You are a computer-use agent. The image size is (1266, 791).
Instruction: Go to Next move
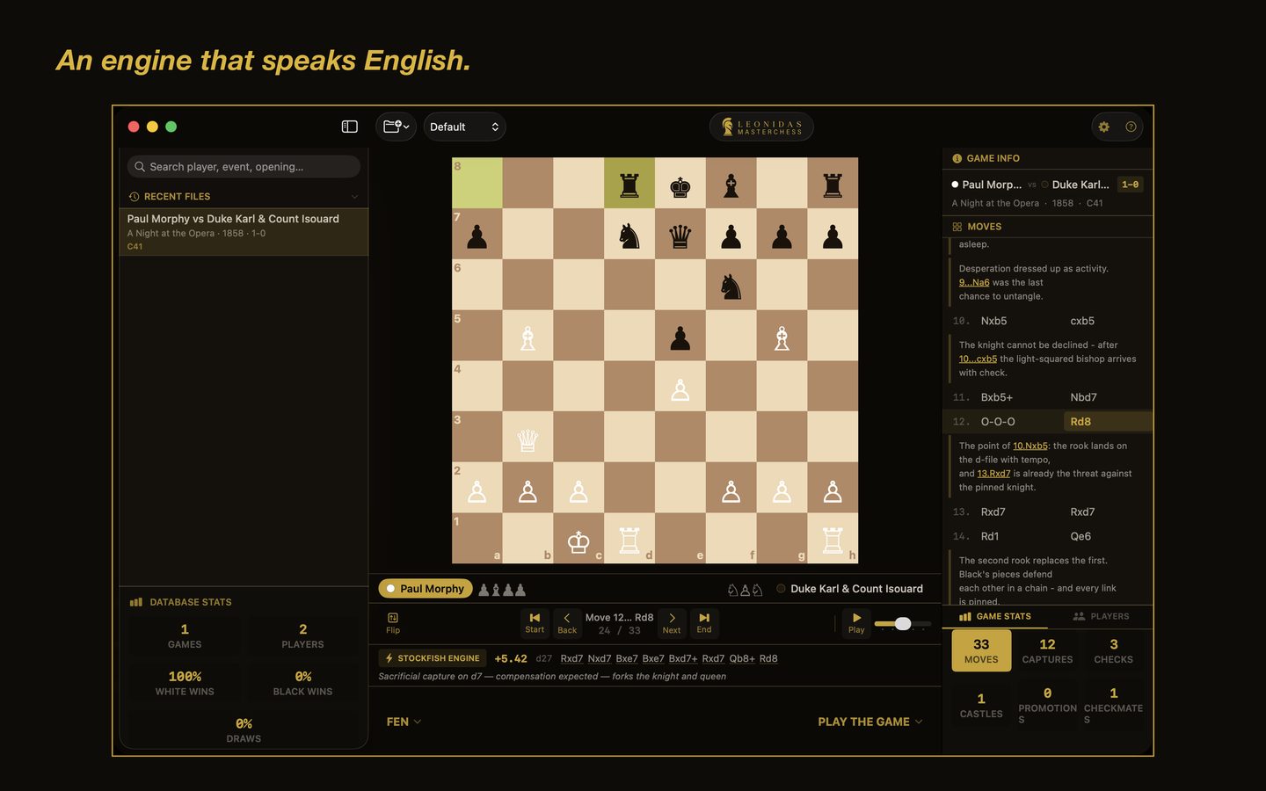pyautogui.click(x=672, y=623)
